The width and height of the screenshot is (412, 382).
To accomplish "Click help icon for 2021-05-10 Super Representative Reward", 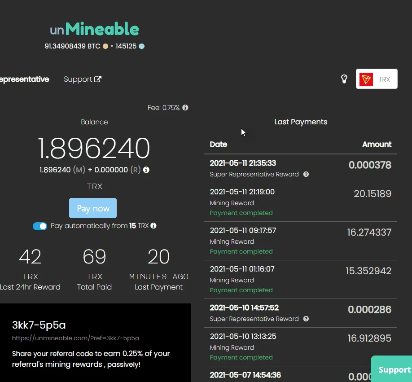I will [306, 319].
